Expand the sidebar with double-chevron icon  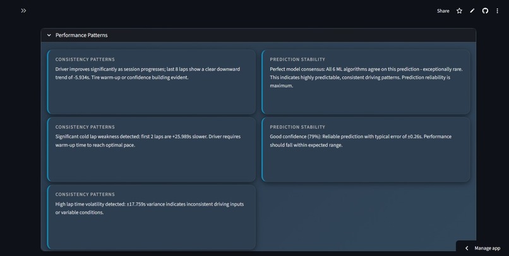pos(23,11)
